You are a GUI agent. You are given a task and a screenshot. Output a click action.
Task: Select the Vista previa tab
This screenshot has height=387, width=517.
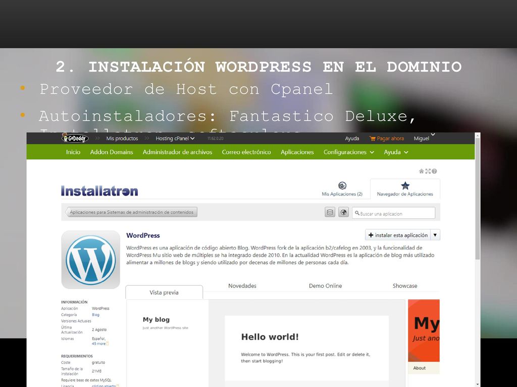click(164, 293)
